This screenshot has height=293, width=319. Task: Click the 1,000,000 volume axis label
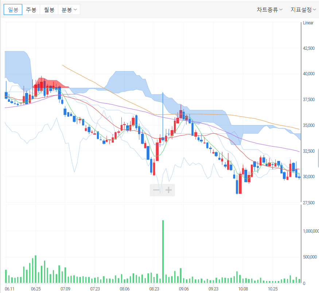pos(311,231)
